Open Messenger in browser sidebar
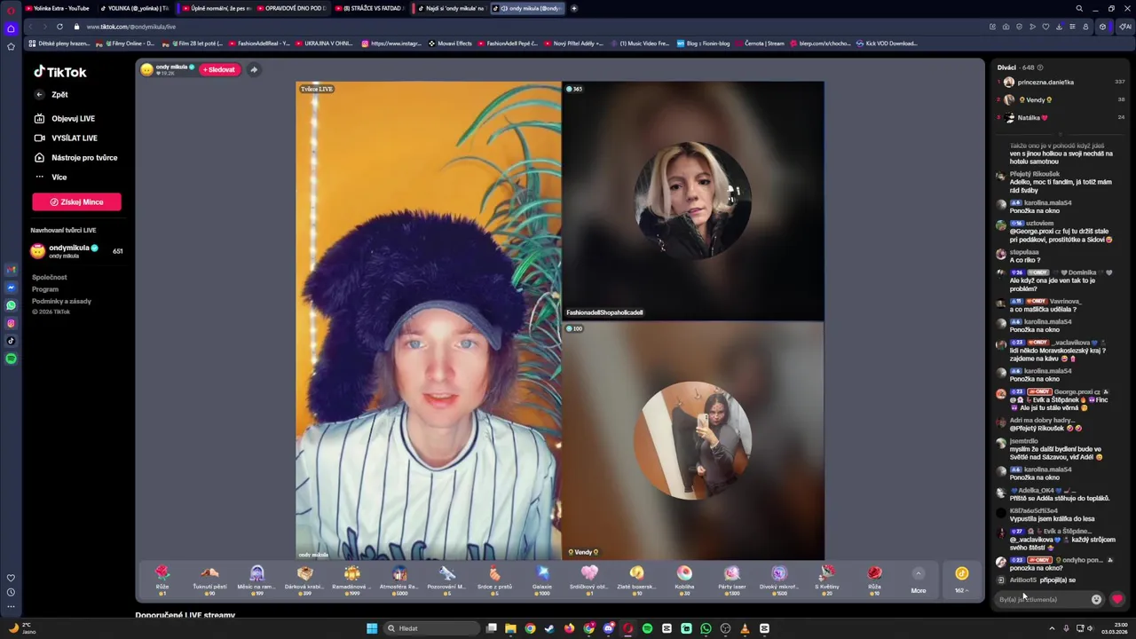The height and width of the screenshot is (639, 1136). [x=11, y=288]
